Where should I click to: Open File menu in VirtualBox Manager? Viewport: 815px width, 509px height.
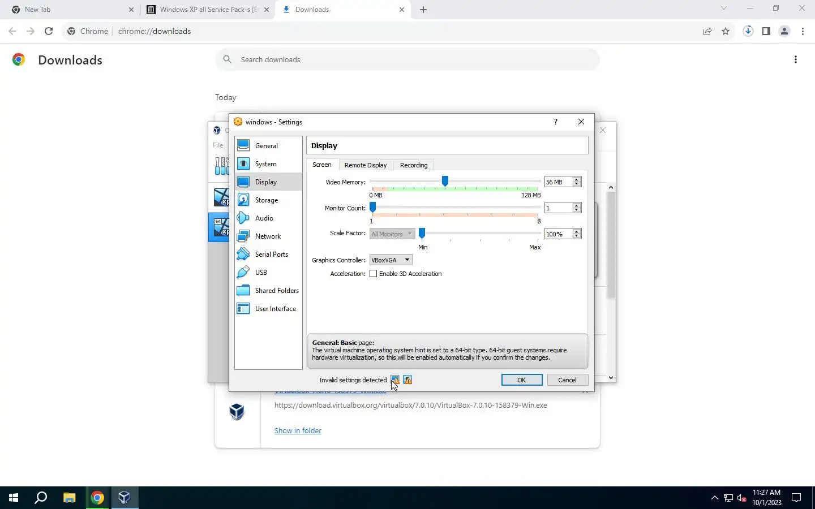tap(218, 145)
